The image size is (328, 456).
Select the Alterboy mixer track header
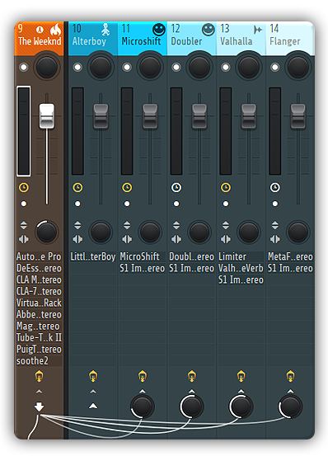(x=93, y=39)
